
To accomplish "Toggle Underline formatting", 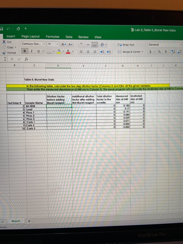I will click(39, 51).
